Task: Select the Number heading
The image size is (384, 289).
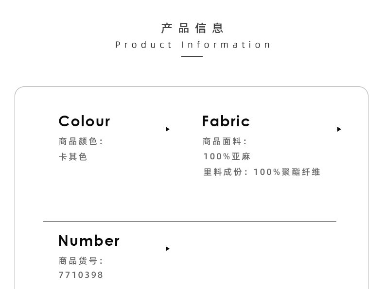Action: point(88,240)
